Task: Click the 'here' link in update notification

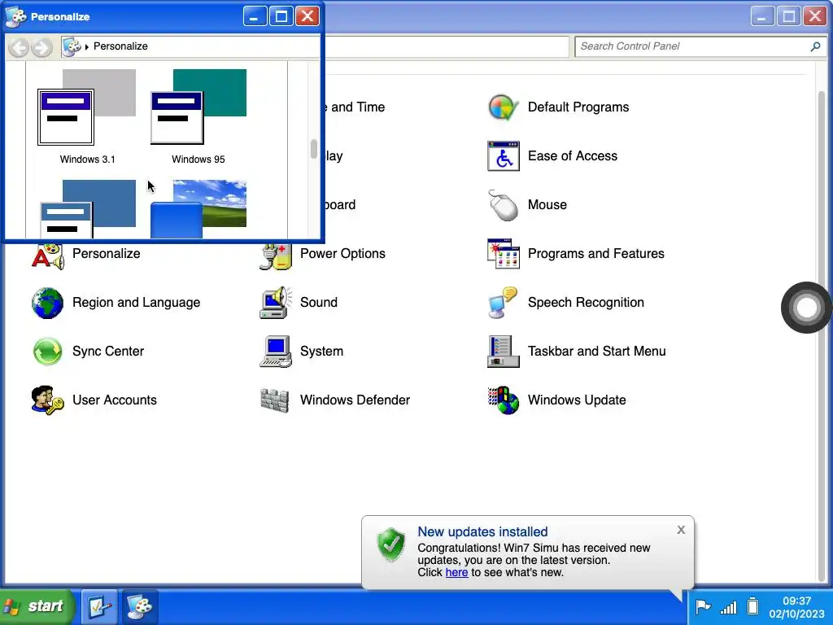Action: tap(456, 572)
